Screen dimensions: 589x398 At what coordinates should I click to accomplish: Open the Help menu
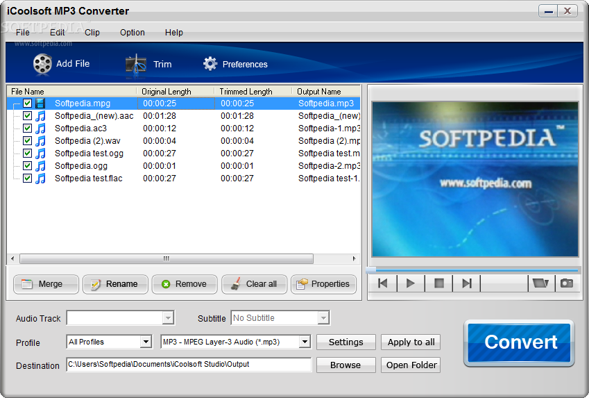[x=174, y=33]
